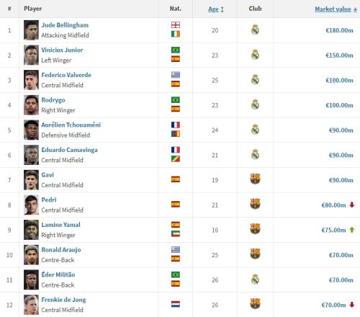The image size is (360, 317).
Task: Click Ronald Araujo's €70.00m market value
Action: 341,255
